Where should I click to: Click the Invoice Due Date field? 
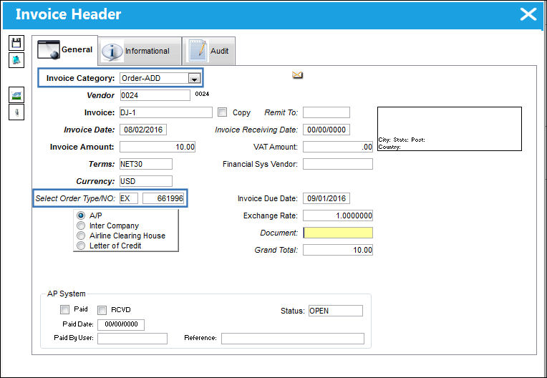(326, 198)
